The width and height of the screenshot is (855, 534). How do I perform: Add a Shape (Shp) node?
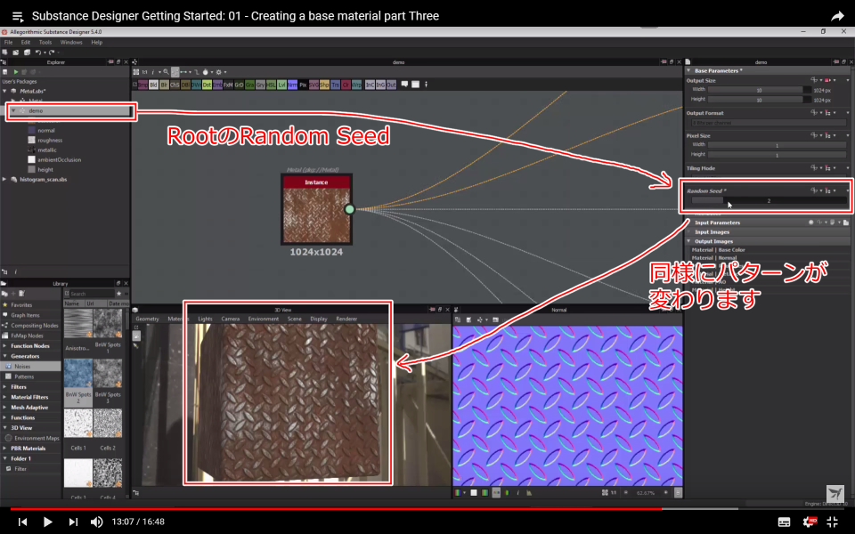click(x=324, y=85)
